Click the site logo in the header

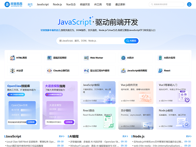coord(13,4)
